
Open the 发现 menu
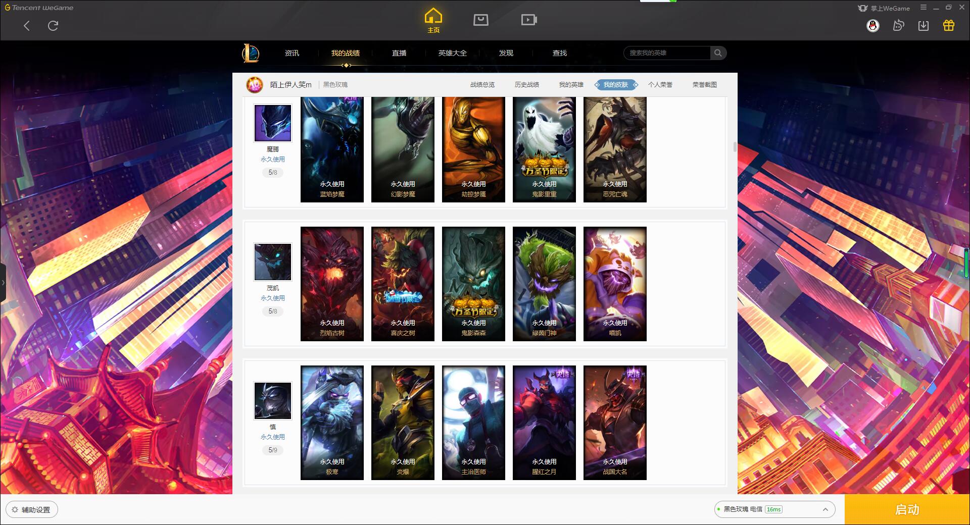tap(506, 53)
